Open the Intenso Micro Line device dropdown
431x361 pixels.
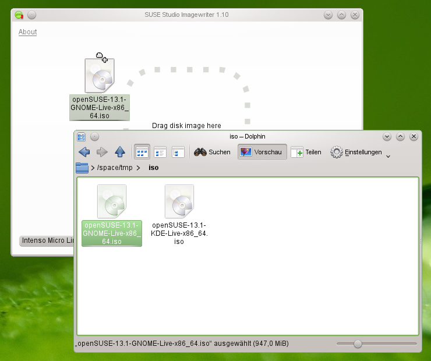[47, 240]
